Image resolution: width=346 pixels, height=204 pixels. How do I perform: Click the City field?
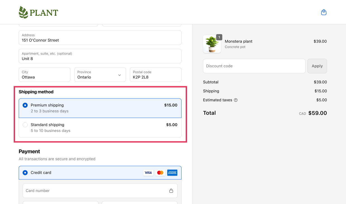click(x=44, y=75)
